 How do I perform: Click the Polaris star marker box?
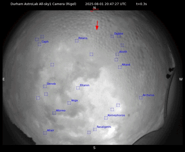coord(77,41)
